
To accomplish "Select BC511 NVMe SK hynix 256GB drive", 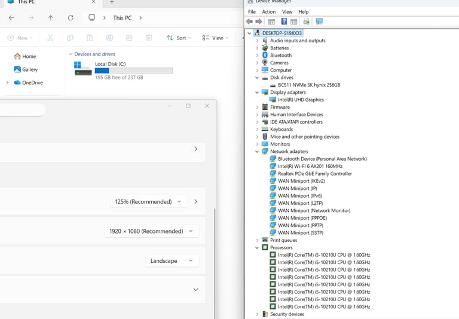I will tap(309, 85).
